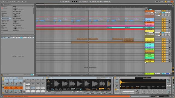Select the Master track header
The height and width of the screenshot is (98, 175).
coord(150,74)
